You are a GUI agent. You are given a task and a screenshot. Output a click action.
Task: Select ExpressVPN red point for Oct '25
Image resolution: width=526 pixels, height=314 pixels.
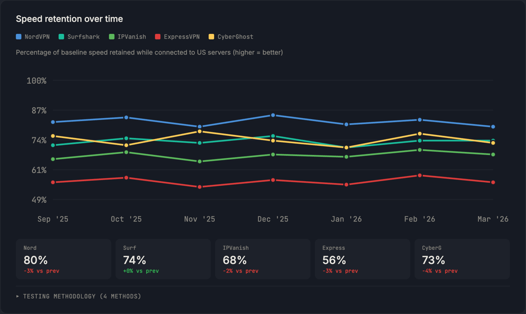point(126,178)
